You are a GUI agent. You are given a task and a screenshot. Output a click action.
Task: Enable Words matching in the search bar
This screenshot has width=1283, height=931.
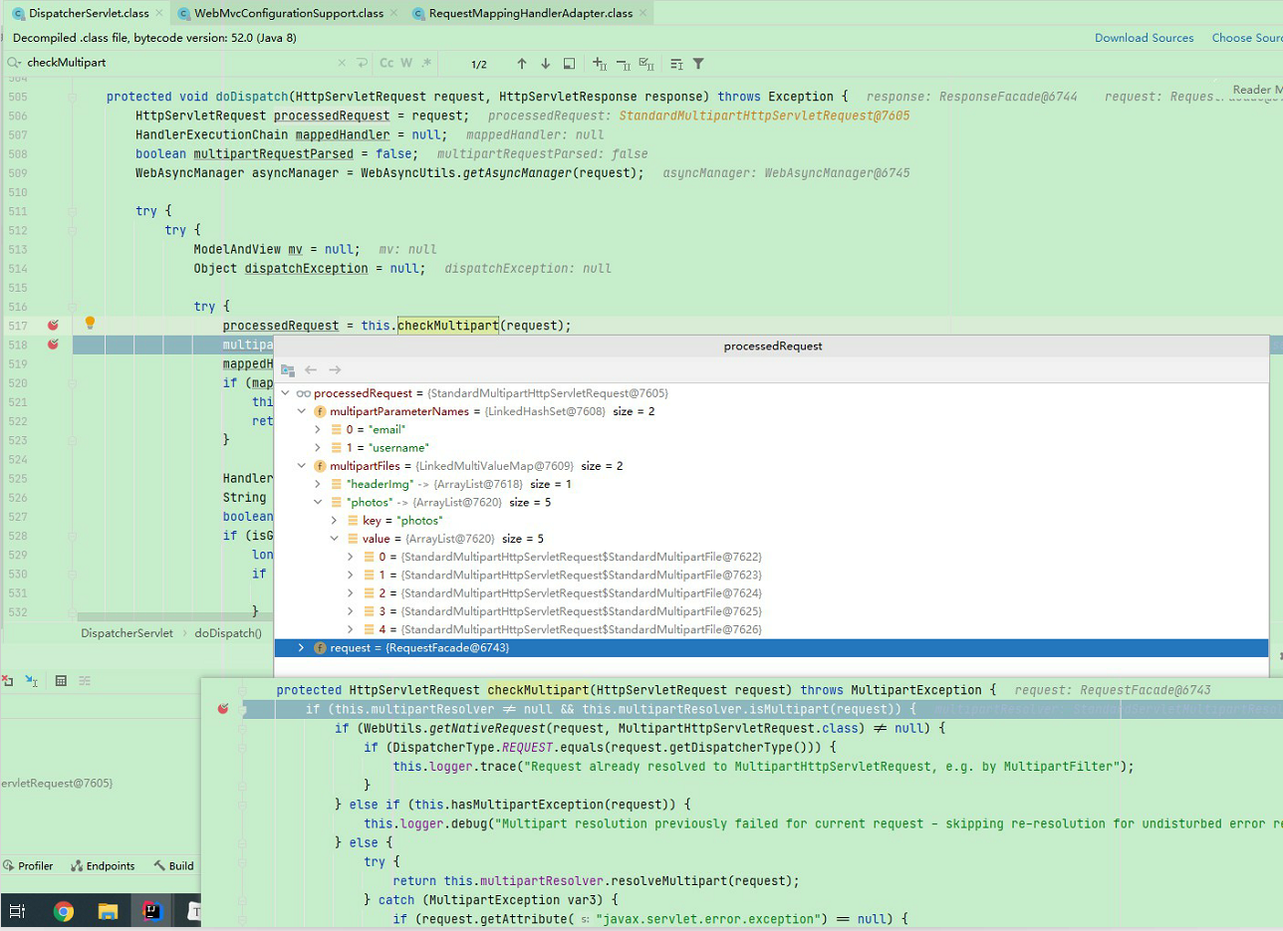(x=404, y=63)
